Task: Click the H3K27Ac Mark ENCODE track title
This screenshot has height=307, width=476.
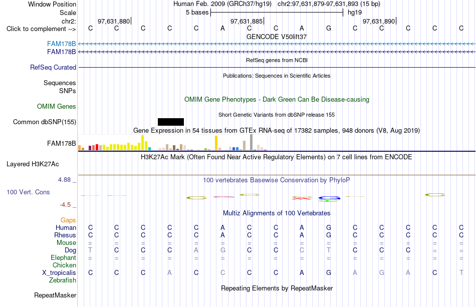Action: pyautogui.click(x=277, y=157)
